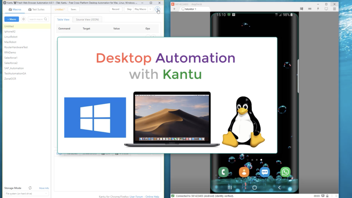Add new AnyDesk session tab
352x198 pixels.
174,9
